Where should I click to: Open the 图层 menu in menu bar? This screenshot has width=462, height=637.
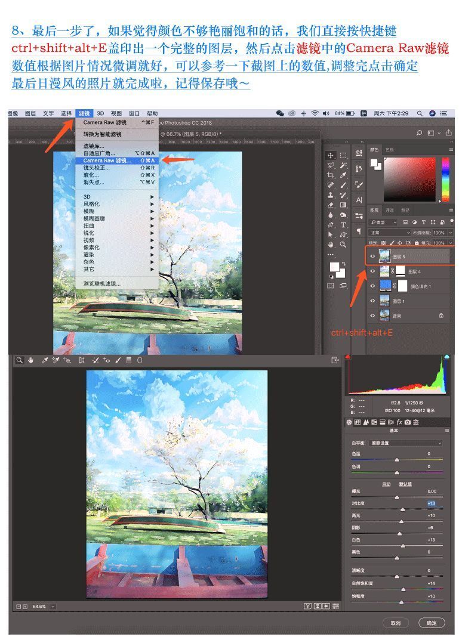pos(30,113)
